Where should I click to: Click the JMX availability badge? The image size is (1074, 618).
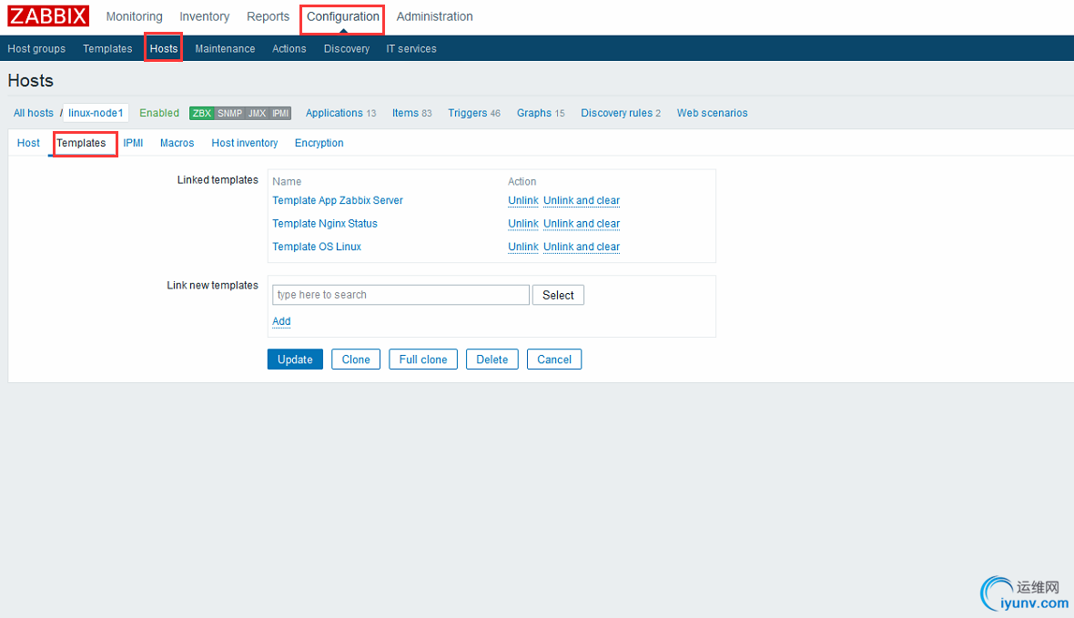point(257,113)
